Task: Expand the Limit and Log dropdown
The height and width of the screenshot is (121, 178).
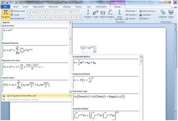Action: click(x=147, y=11)
